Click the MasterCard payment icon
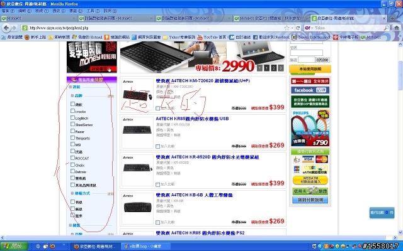This screenshot has height=251, width=403. click(x=322, y=159)
